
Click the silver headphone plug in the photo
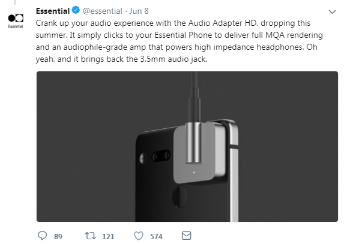[194, 143]
